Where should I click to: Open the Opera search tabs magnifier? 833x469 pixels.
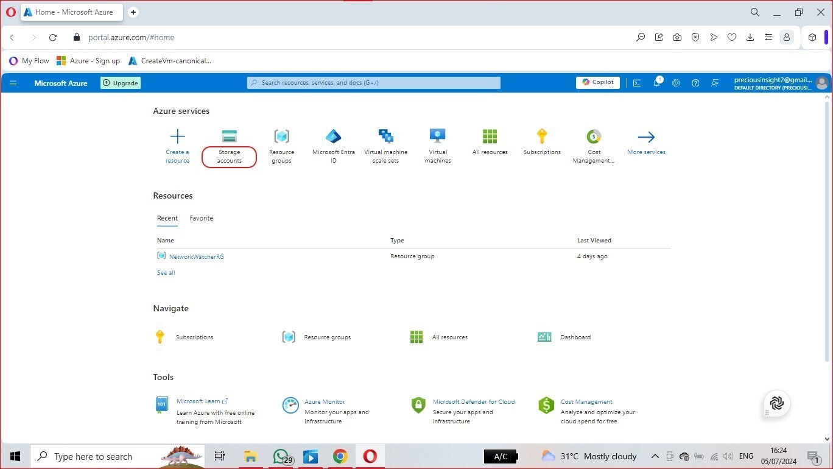coord(755,12)
